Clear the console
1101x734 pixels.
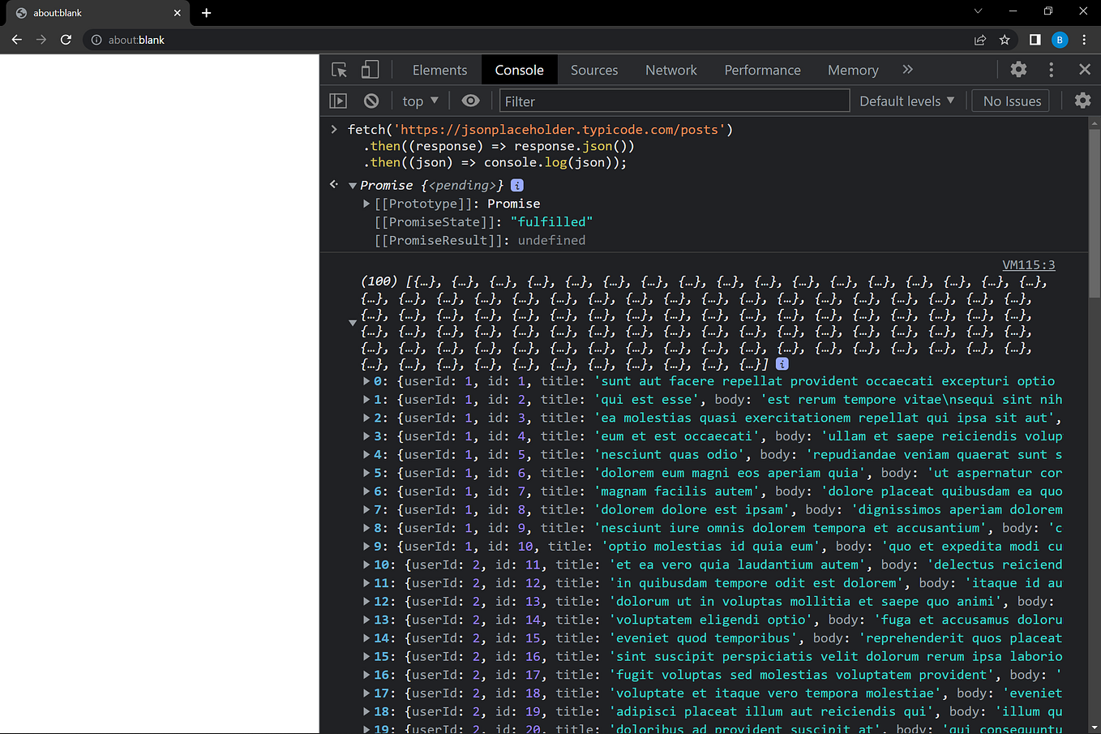pos(371,101)
